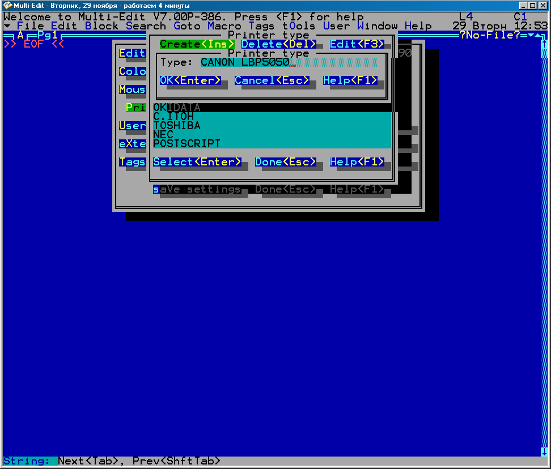Close the Multi-Edit window
This screenshot has width=551, height=469.
(542, 5)
